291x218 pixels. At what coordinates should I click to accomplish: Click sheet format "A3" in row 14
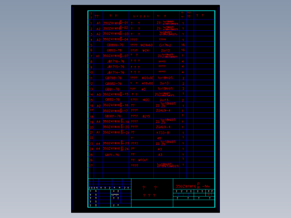(98, 94)
